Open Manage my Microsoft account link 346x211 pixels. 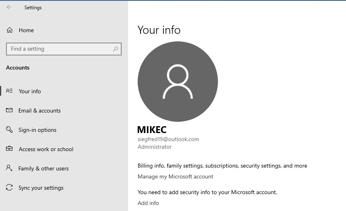[175, 176]
